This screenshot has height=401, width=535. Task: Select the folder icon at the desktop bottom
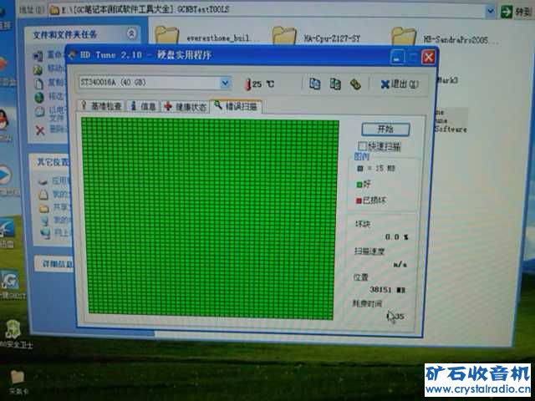pos(17,378)
